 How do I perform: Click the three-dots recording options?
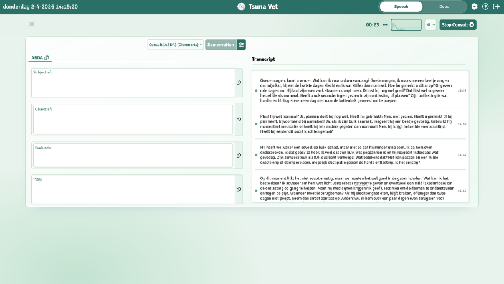pyautogui.click(x=385, y=25)
